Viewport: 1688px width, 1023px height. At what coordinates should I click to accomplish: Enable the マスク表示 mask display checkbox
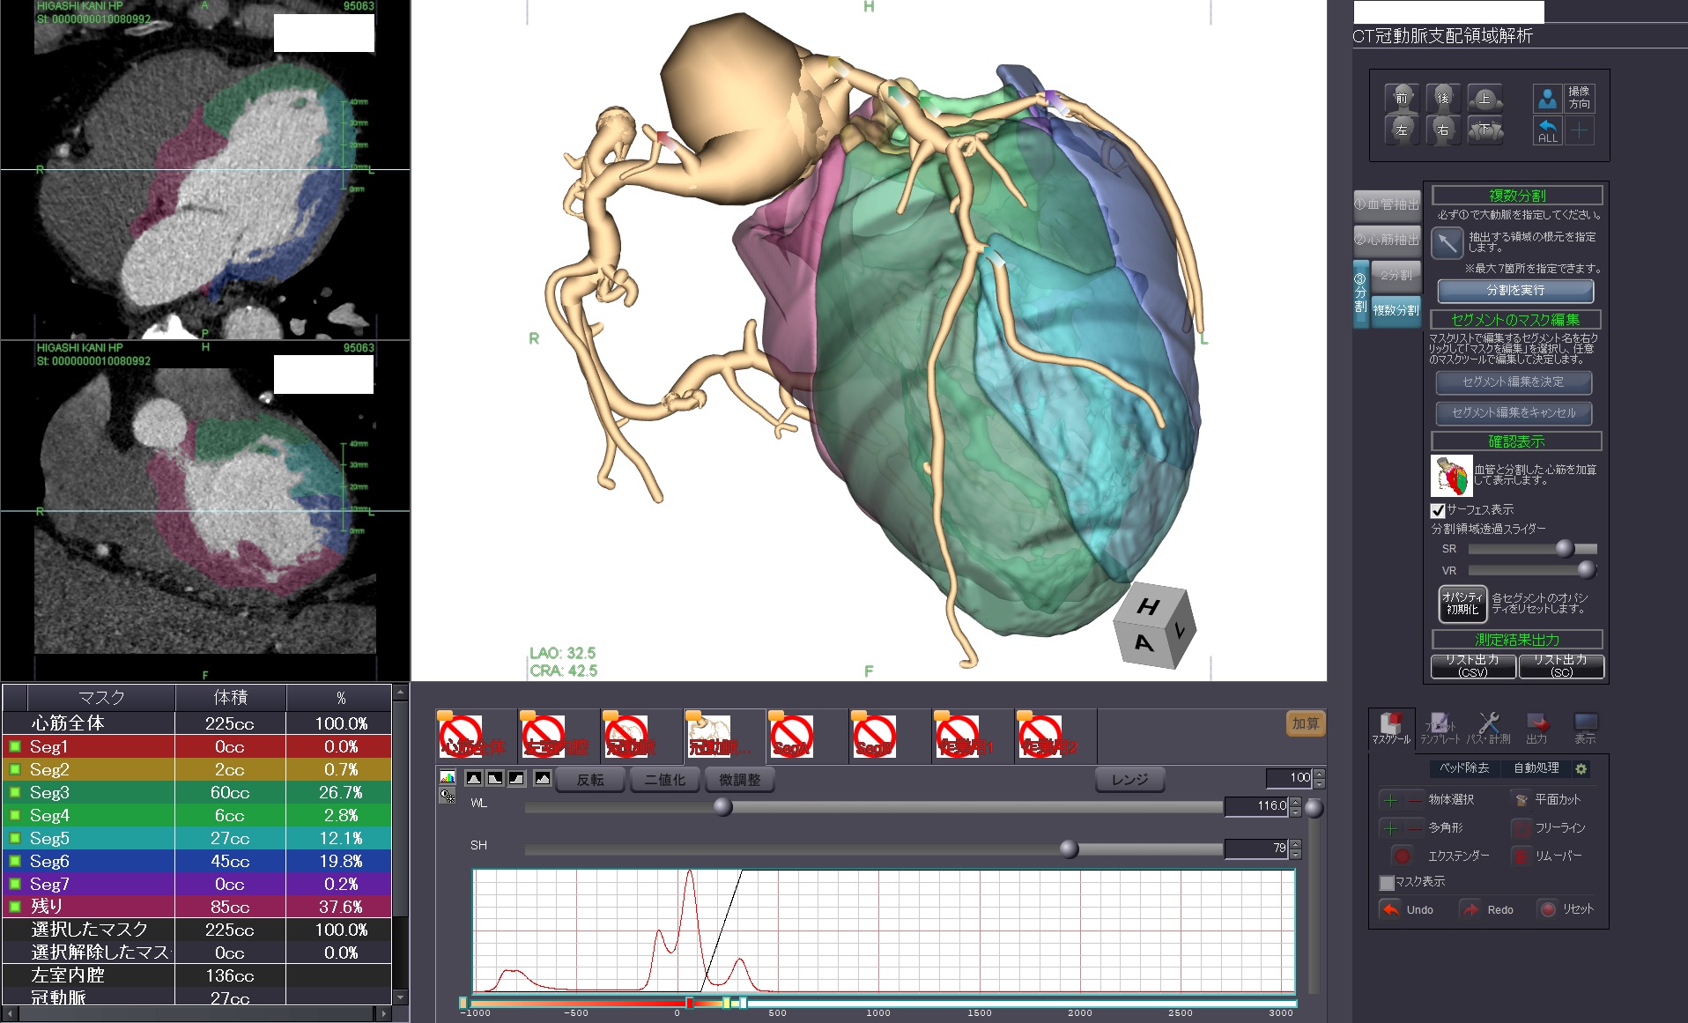point(1387,882)
